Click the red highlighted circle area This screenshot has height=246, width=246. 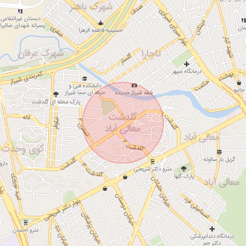click(123, 123)
